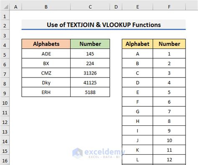Screen dimensions: 198x165
Task: Select cell with value 31326
Action: click(90, 73)
